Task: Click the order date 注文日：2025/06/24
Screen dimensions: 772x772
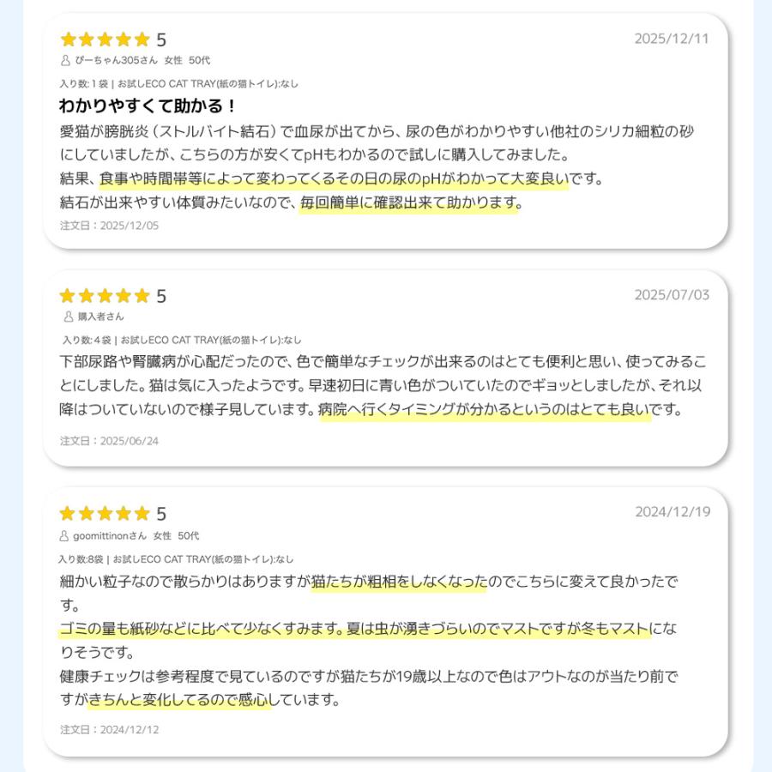Action: pyautogui.click(x=109, y=441)
